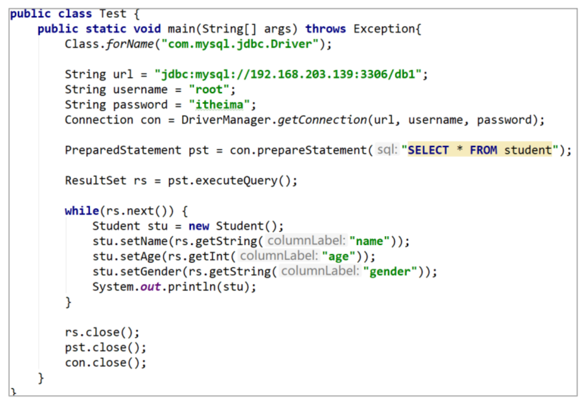Click "println(stu)" call

[208, 287]
